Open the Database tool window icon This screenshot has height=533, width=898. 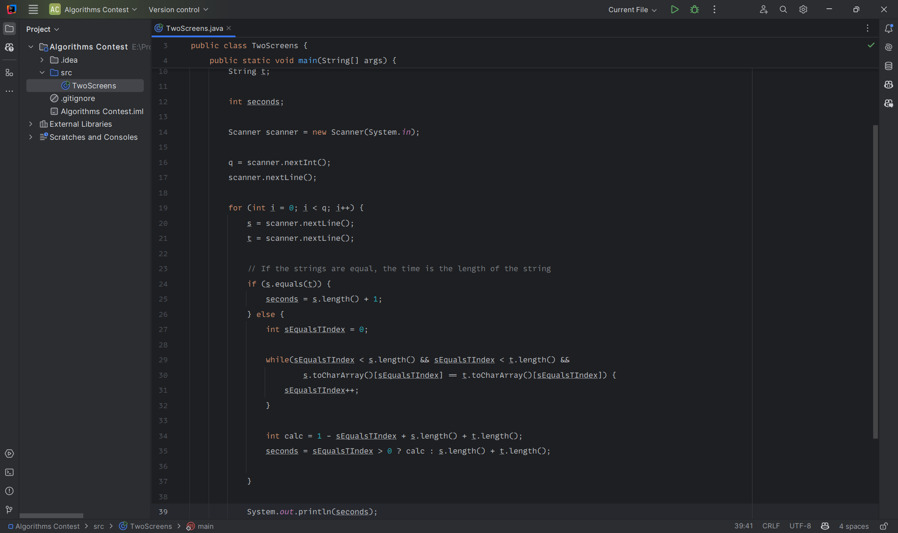click(889, 66)
